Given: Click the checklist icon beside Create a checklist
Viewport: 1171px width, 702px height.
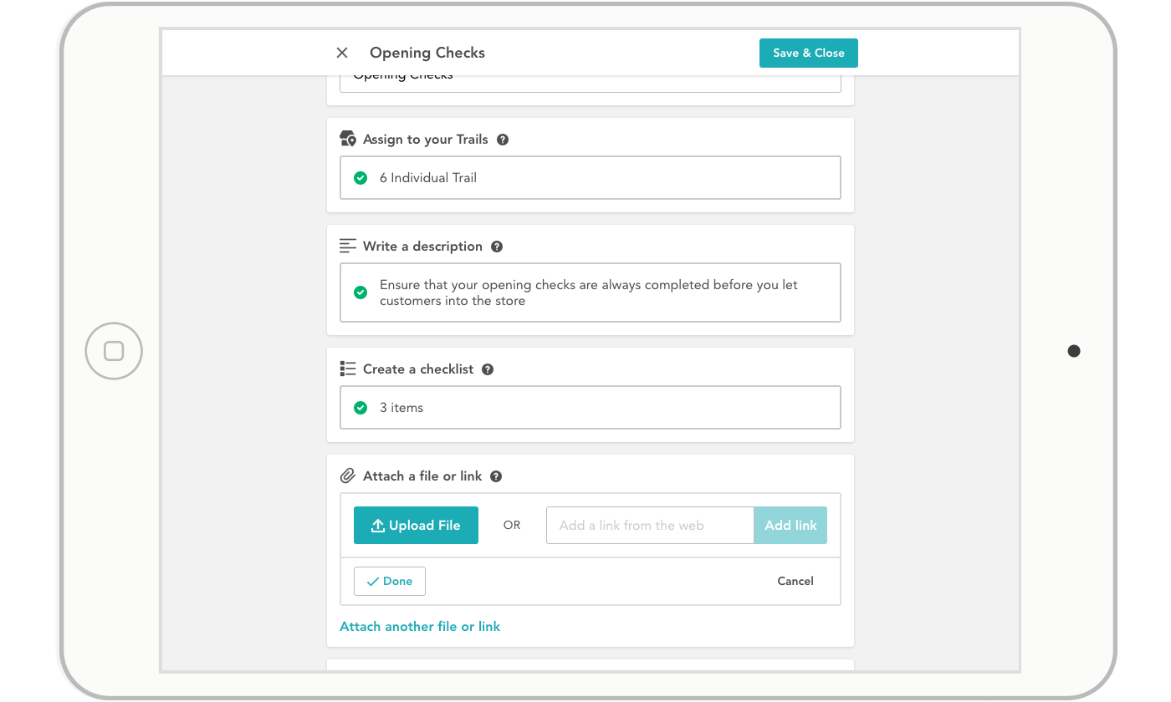Looking at the screenshot, I should [x=347, y=369].
